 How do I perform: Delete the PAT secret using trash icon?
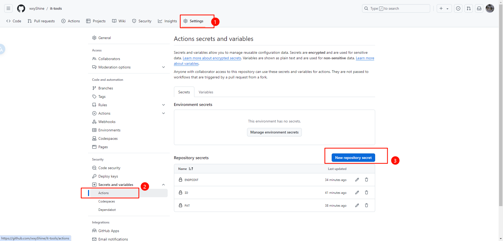[367, 205]
